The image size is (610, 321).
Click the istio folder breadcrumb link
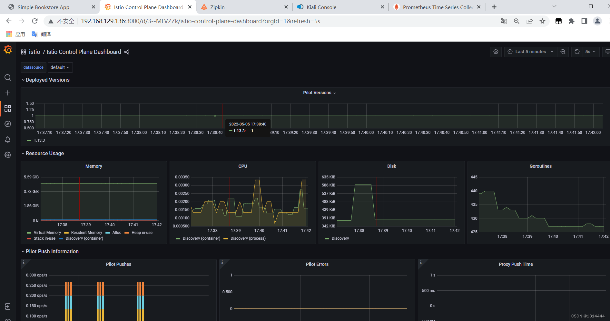(x=34, y=52)
